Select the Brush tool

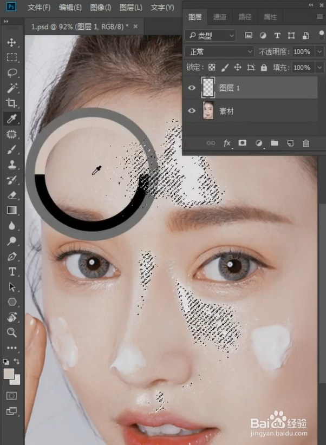pos(12,149)
